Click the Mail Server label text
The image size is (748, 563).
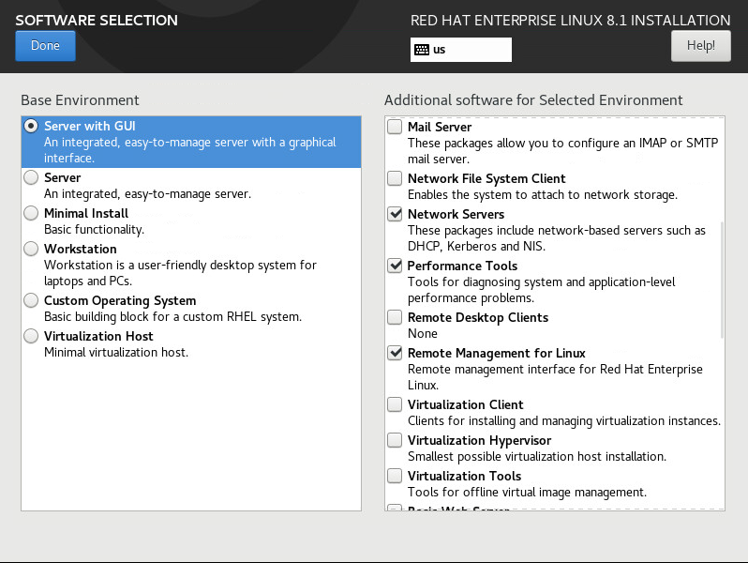pyautogui.click(x=440, y=127)
